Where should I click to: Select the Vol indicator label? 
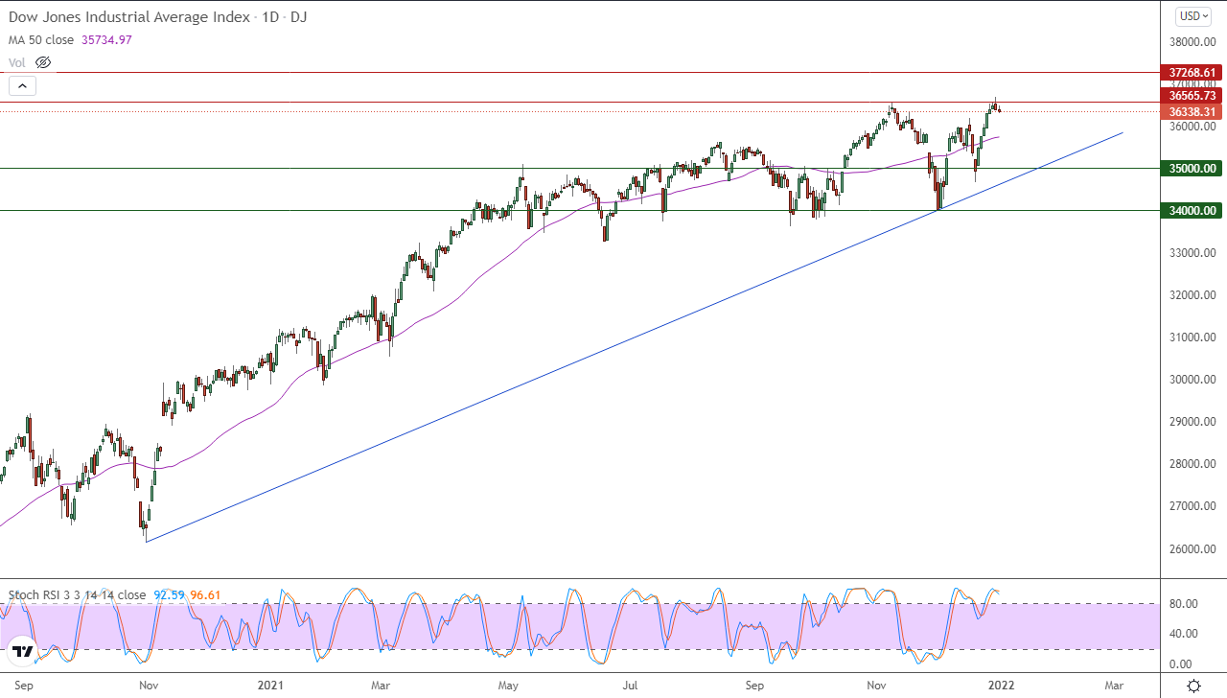click(17, 62)
